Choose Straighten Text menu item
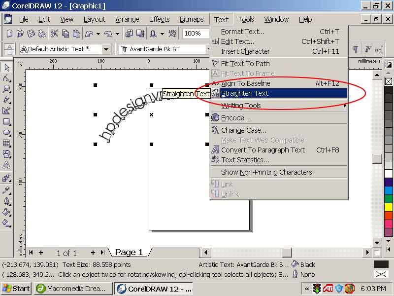The image size is (394, 296). 279,93
